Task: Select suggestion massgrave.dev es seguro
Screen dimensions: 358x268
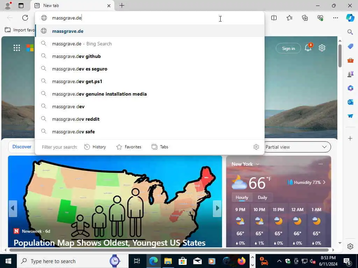Action: (x=150, y=69)
